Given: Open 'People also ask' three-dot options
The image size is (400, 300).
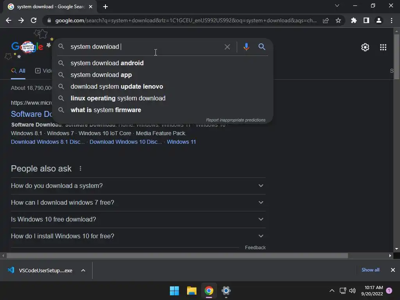Looking at the screenshot, I should [80, 168].
